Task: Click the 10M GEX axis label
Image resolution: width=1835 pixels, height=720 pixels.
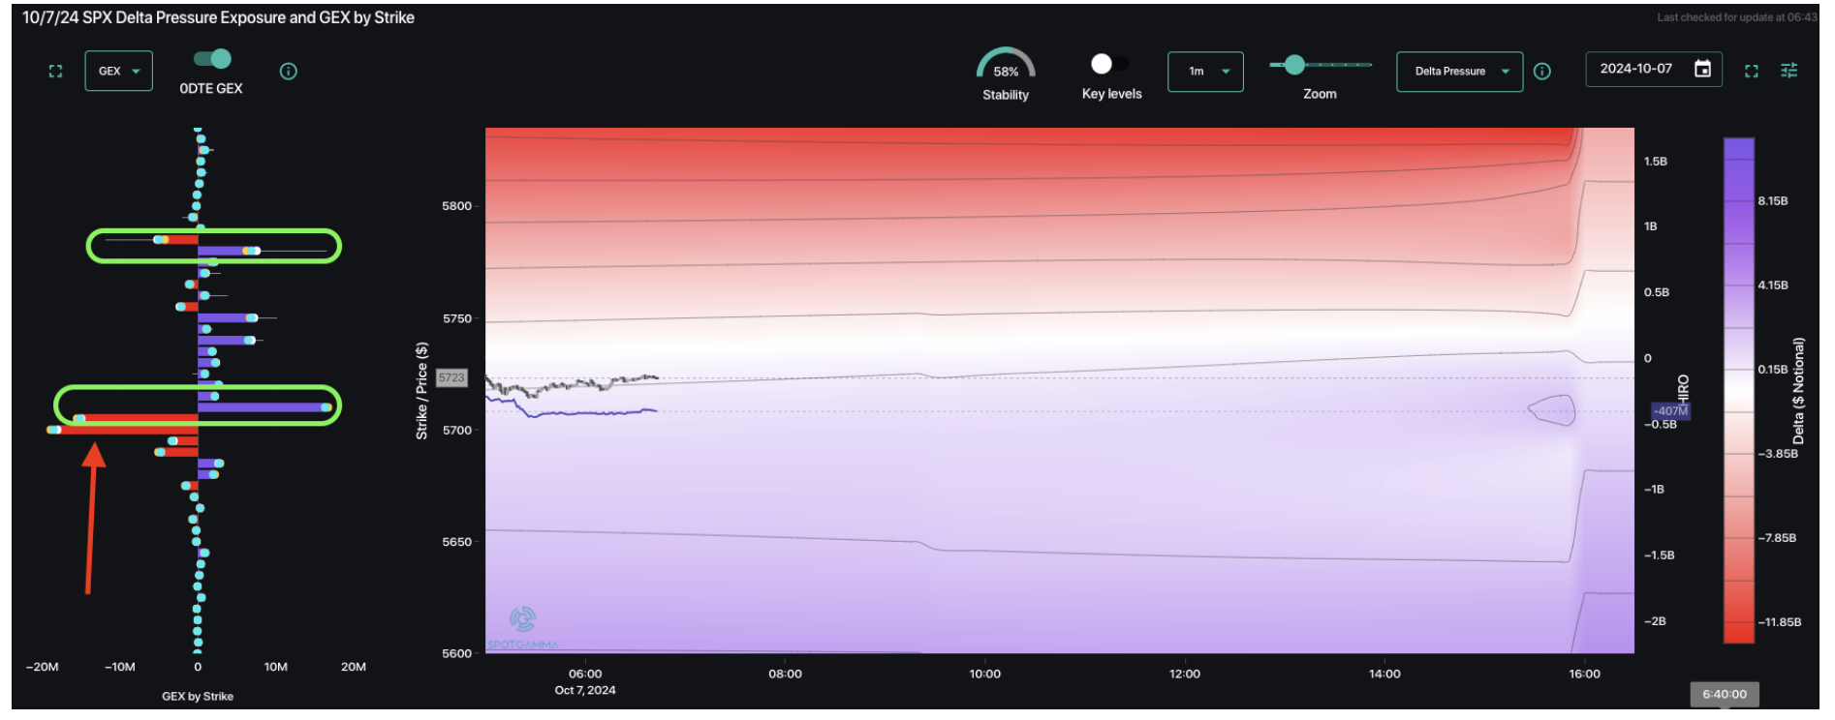Action: click(276, 667)
